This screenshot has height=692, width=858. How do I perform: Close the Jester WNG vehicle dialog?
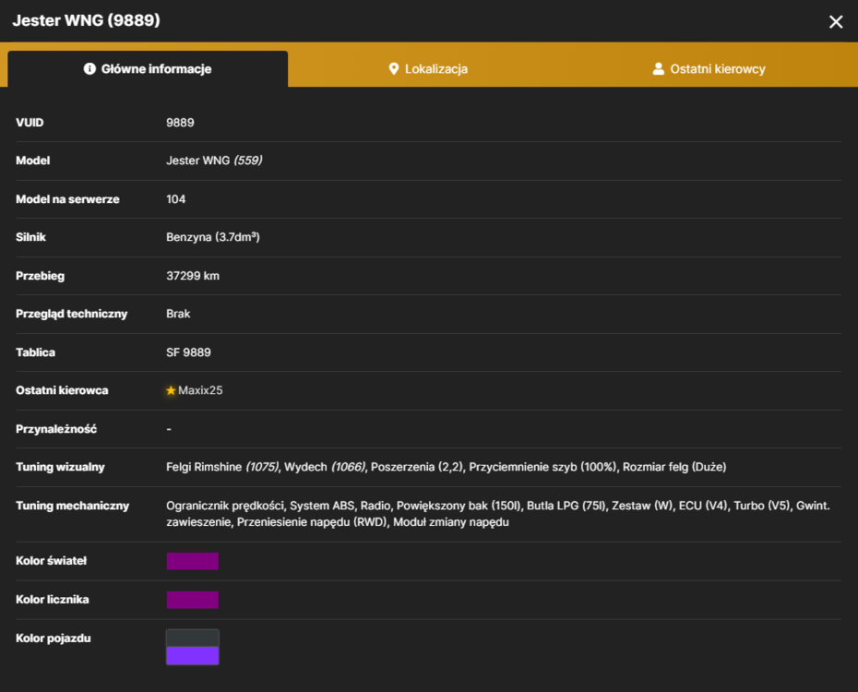pyautogui.click(x=836, y=22)
